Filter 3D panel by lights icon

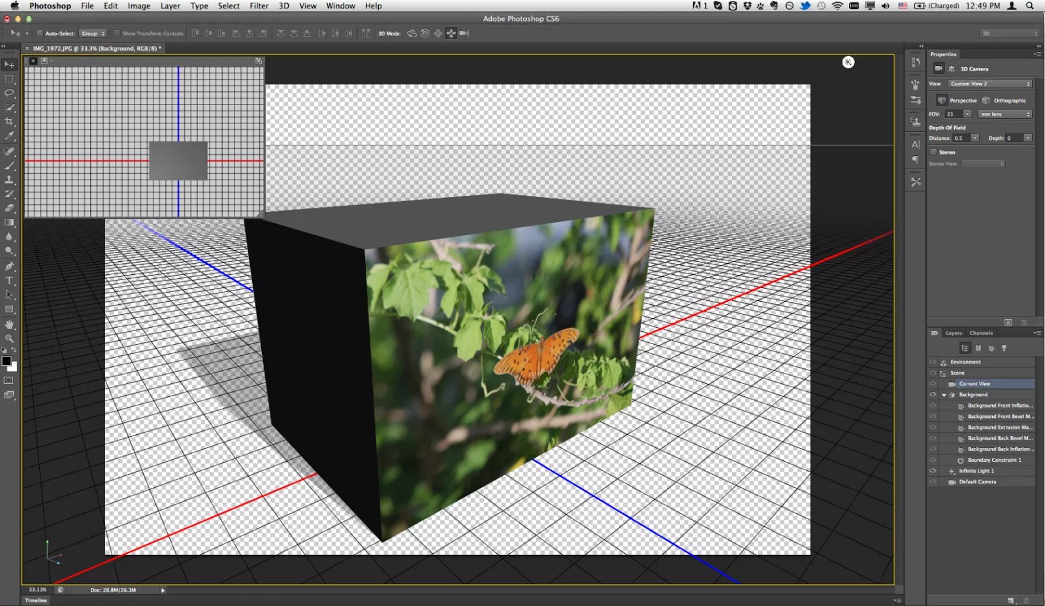click(x=1005, y=348)
